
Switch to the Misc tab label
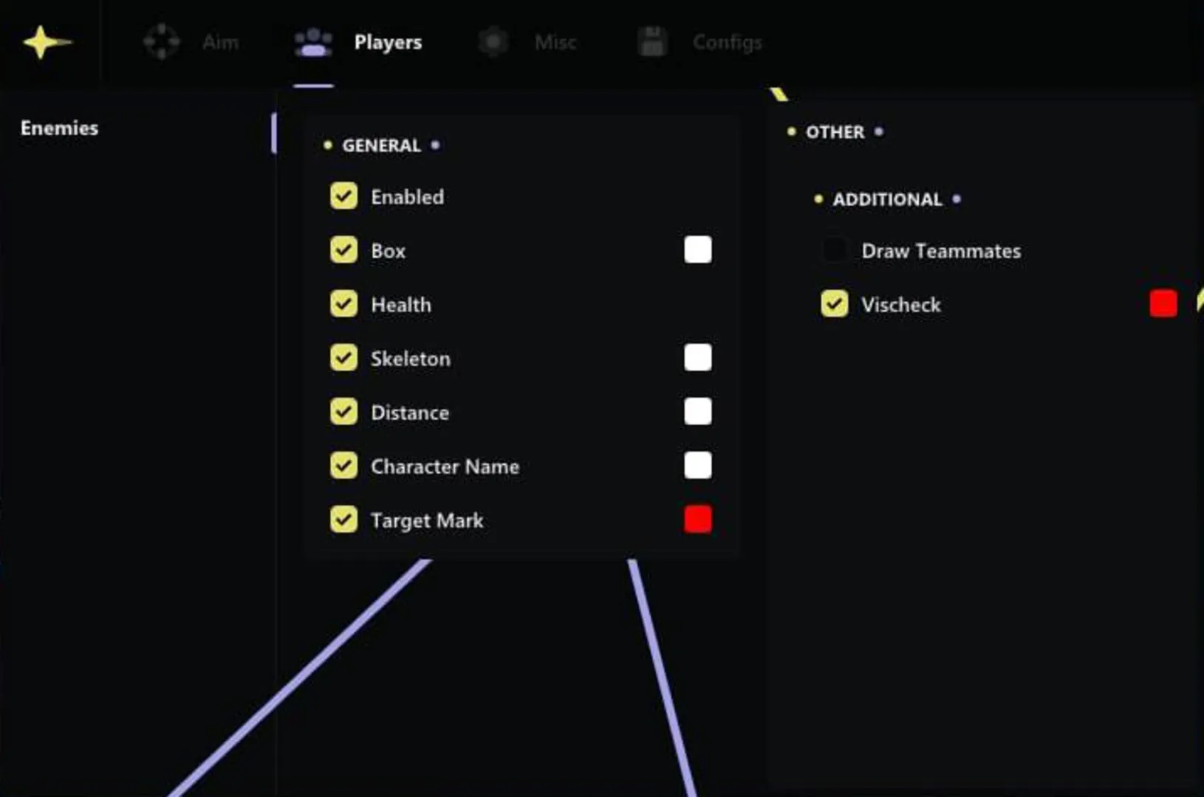point(555,42)
